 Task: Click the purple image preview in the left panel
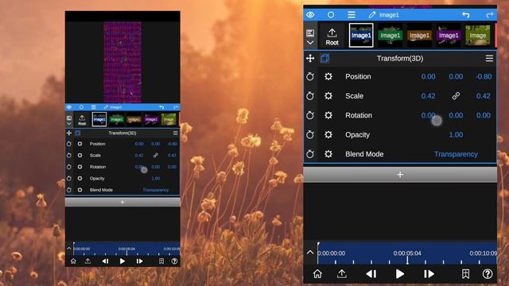[x=122, y=62]
